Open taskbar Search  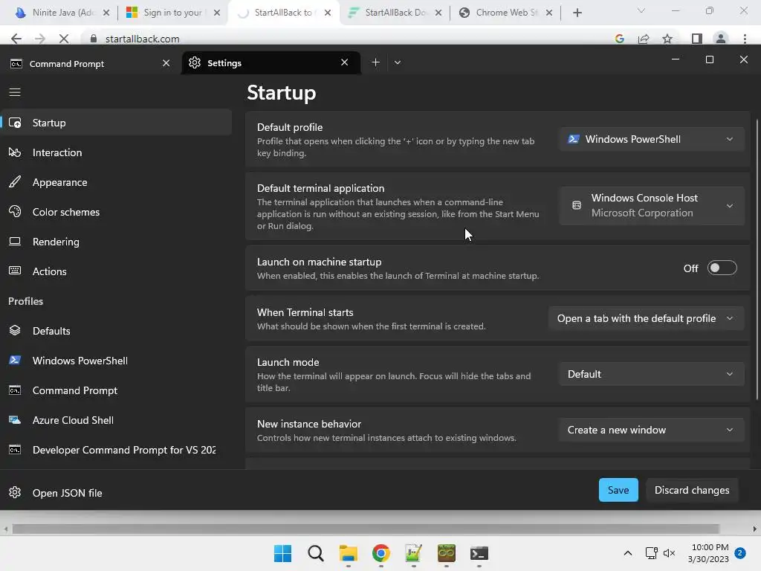pos(315,553)
